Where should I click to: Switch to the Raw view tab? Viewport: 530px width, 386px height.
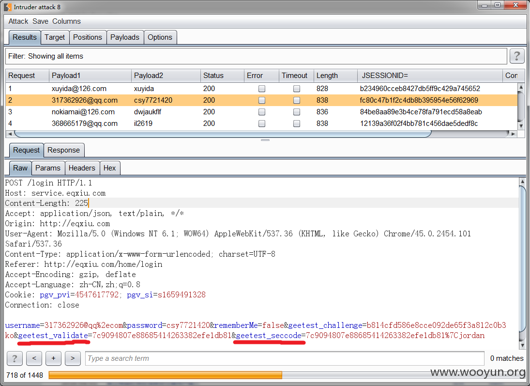click(x=20, y=168)
